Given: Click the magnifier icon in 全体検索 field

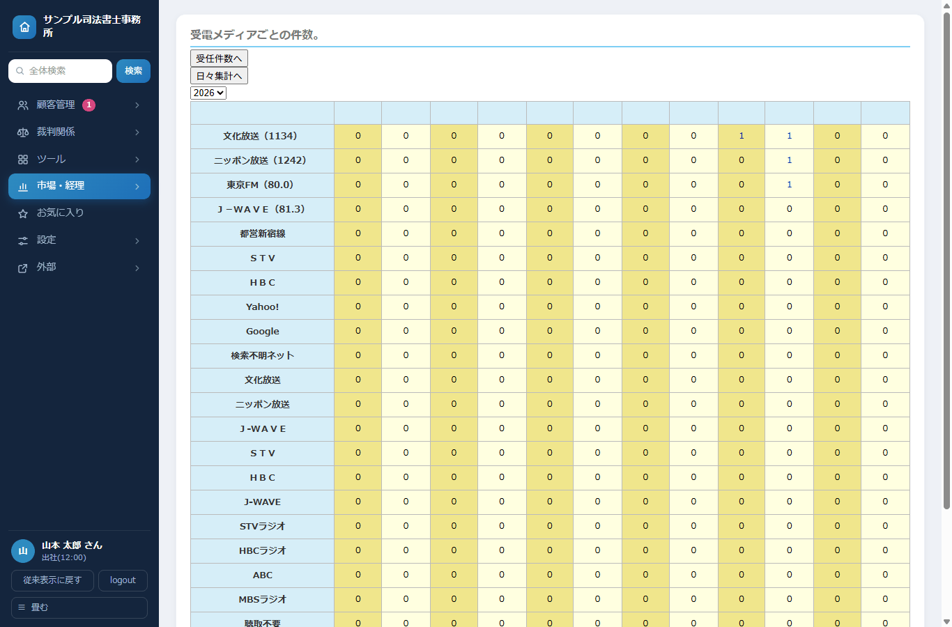Looking at the screenshot, I should 20,71.
